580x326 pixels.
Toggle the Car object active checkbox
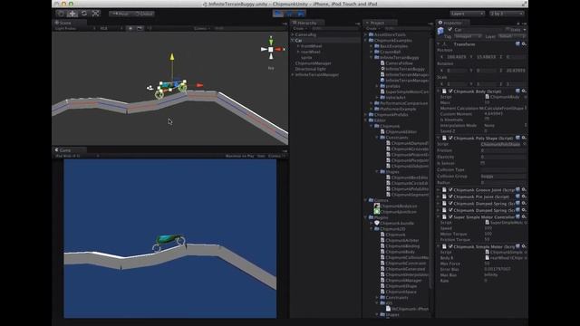[x=450, y=30]
